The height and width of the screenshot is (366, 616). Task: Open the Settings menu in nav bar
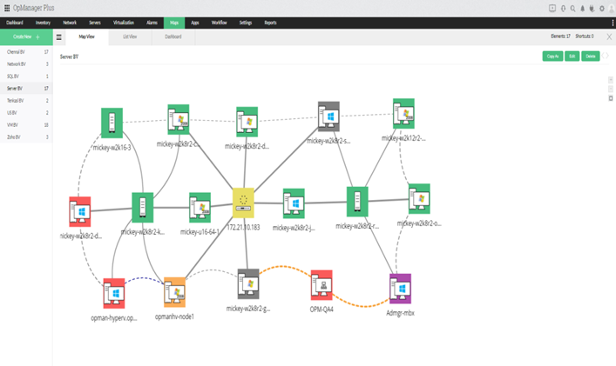246,23
